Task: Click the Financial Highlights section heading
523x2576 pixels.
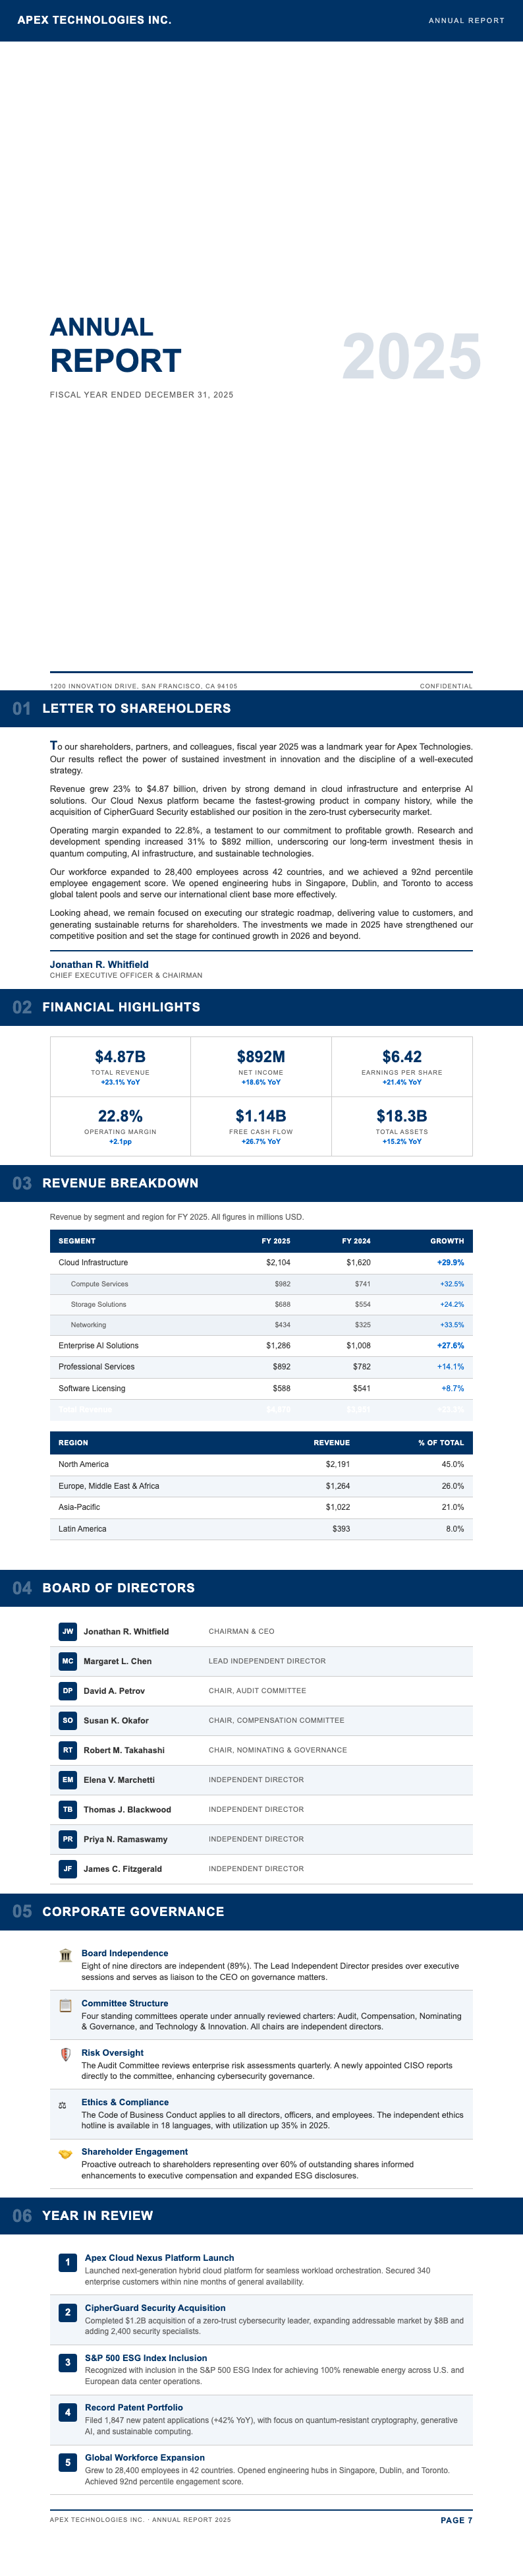Action: (121, 1007)
